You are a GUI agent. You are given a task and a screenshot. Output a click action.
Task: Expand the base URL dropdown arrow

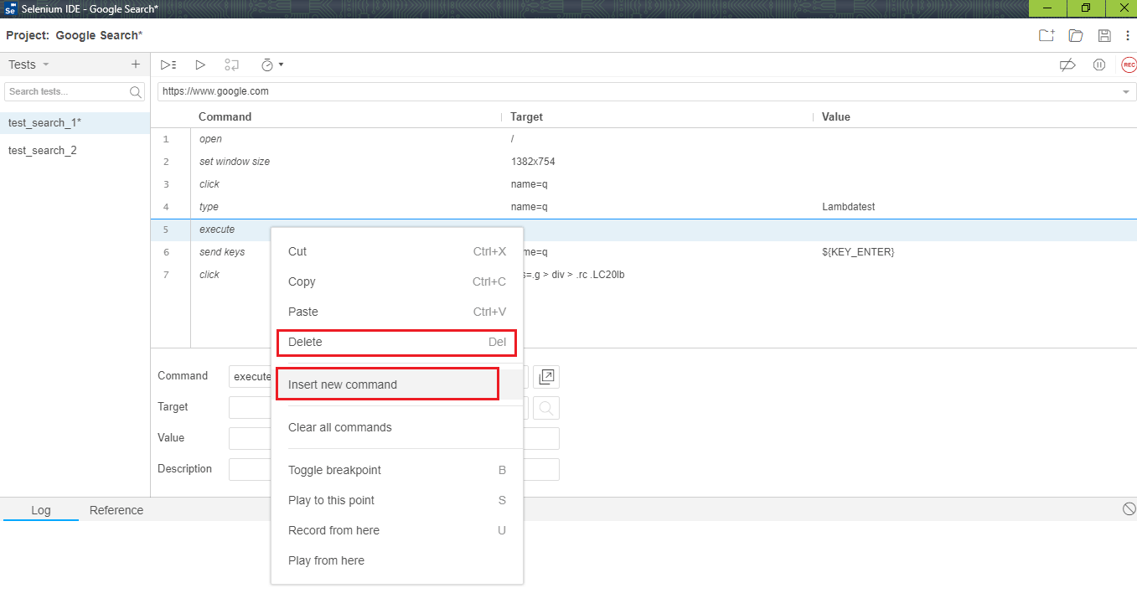pyautogui.click(x=1125, y=91)
